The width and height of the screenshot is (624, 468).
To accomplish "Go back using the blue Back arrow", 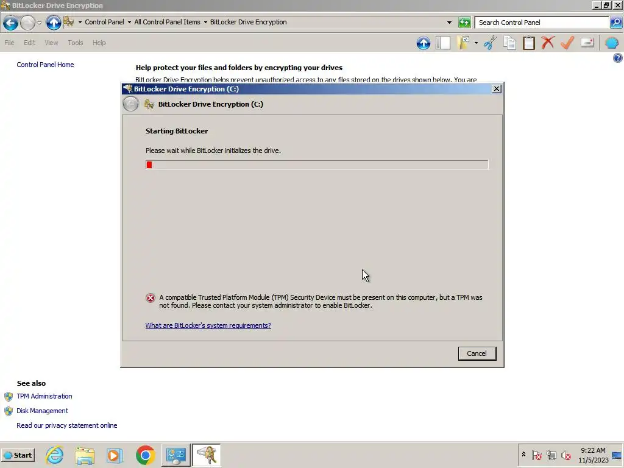I will [x=11, y=23].
